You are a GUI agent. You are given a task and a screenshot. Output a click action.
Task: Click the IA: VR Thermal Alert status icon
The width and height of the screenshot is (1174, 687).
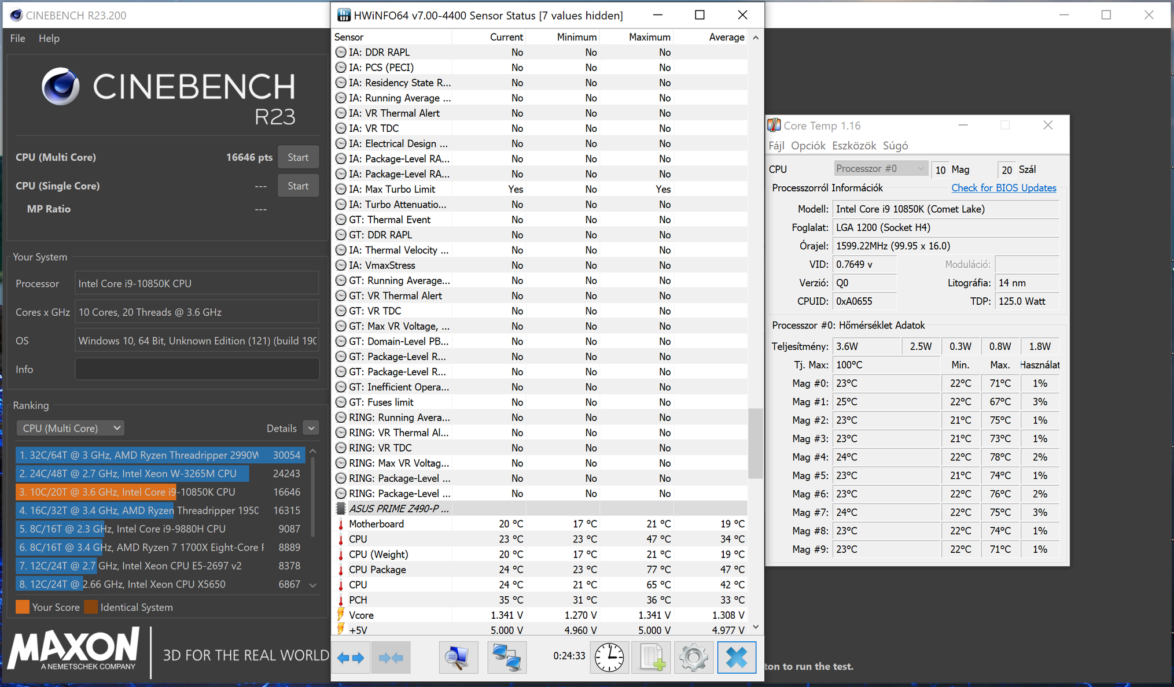341,113
